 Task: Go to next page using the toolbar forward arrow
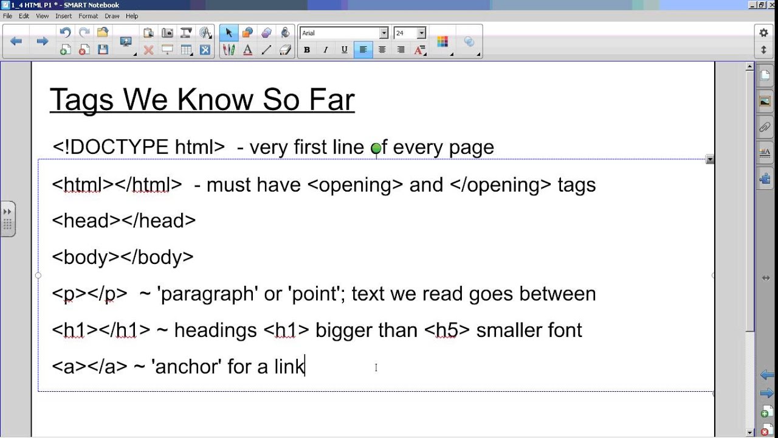42,41
